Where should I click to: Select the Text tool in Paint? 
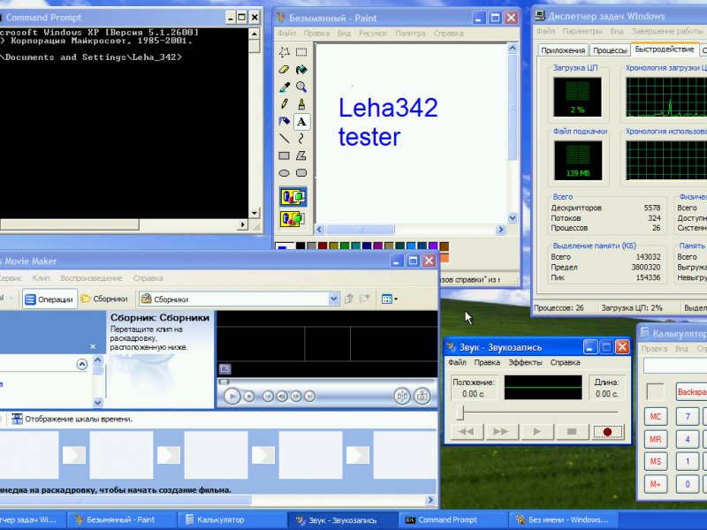[x=301, y=121]
